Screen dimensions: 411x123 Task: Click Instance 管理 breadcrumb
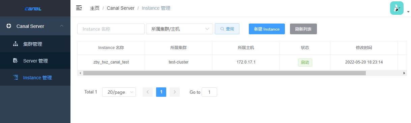click(x=156, y=8)
